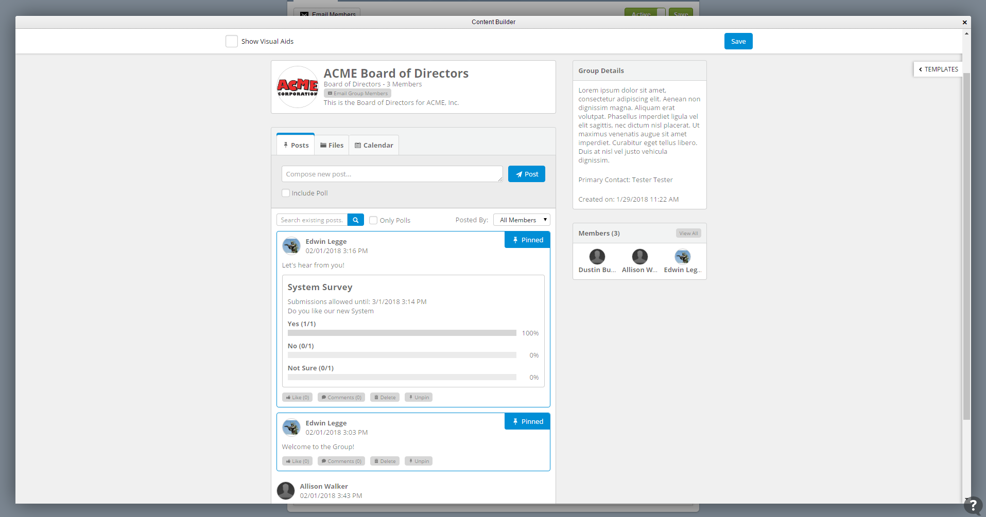Check the Only Polls filter
The image size is (986, 517).
[x=373, y=220]
